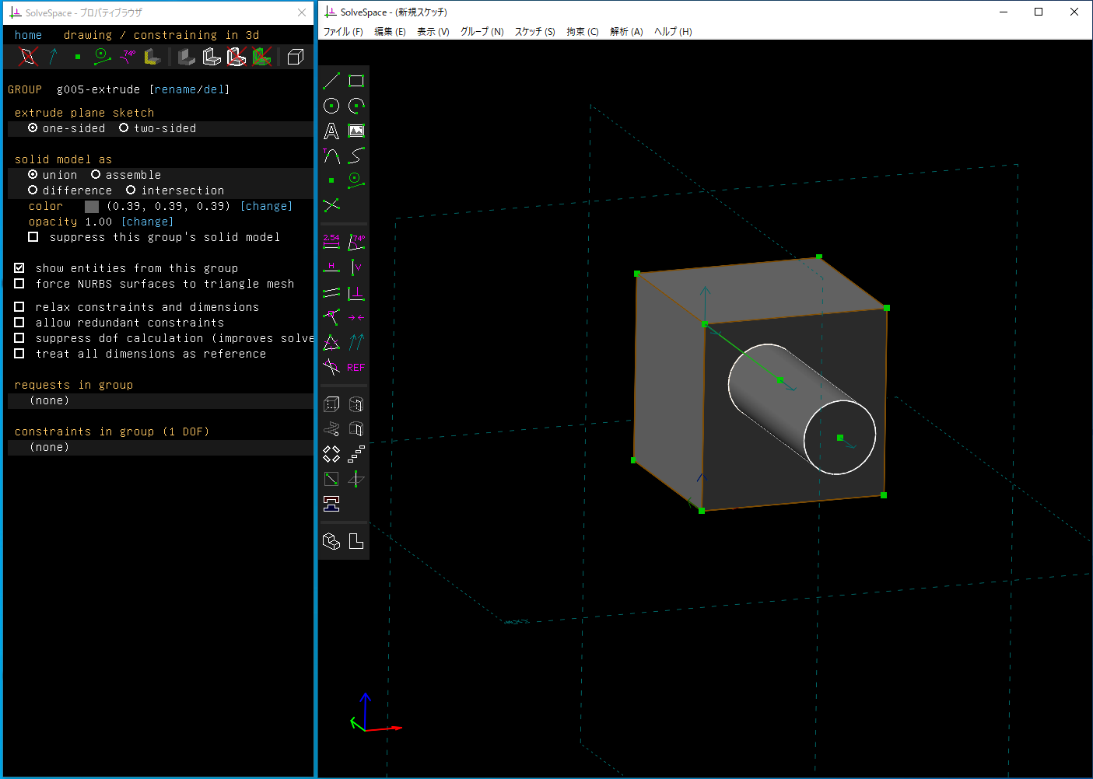
Task: Activate the TrueType text tool
Action: pos(331,131)
